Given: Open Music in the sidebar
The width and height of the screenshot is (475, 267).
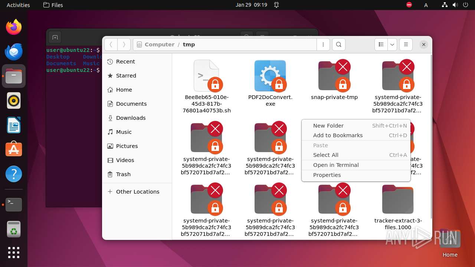Looking at the screenshot, I should coord(137,132).
